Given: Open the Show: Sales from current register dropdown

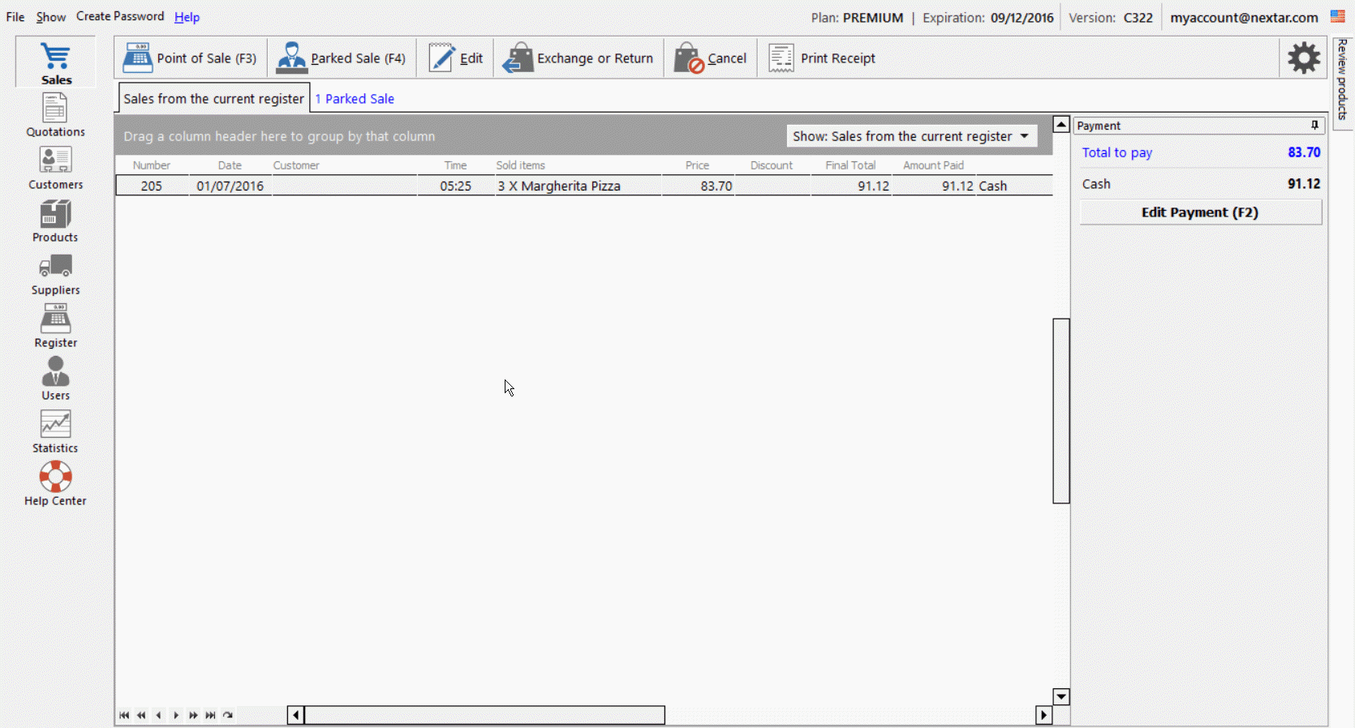Looking at the screenshot, I should [x=911, y=136].
